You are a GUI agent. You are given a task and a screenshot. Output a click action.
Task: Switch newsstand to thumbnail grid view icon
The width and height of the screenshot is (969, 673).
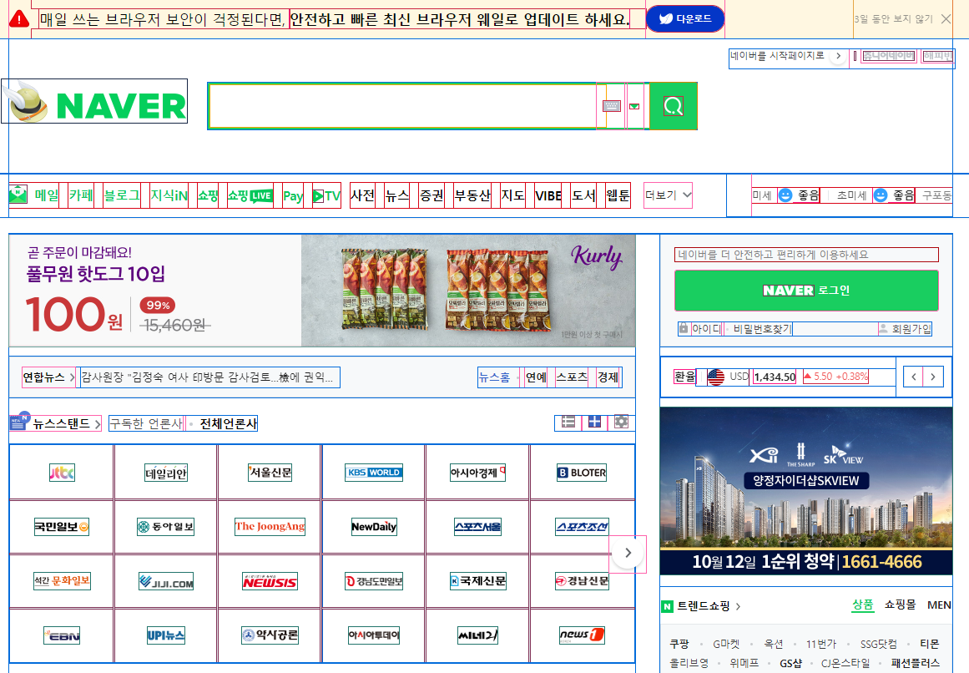(594, 423)
